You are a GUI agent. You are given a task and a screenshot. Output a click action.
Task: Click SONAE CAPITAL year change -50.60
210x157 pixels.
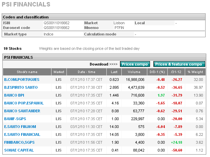(177, 150)
